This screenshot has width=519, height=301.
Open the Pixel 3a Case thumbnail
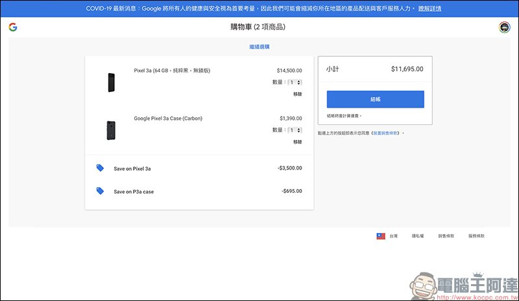(111, 130)
